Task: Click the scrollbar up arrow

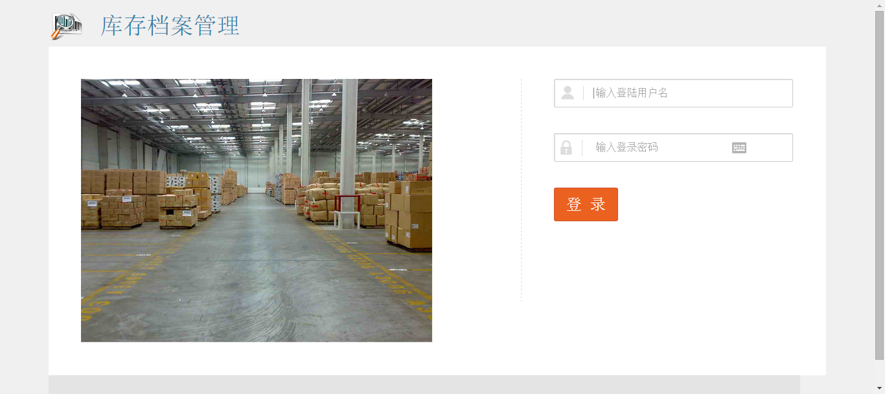Action: (x=879, y=5)
